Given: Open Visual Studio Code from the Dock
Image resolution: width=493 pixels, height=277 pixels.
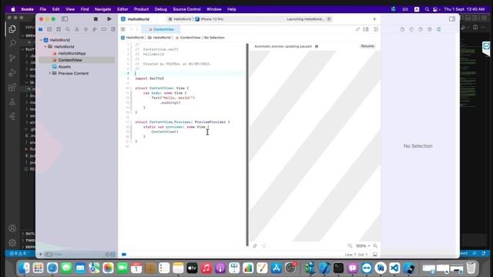Looking at the screenshot, I should [x=394, y=268].
